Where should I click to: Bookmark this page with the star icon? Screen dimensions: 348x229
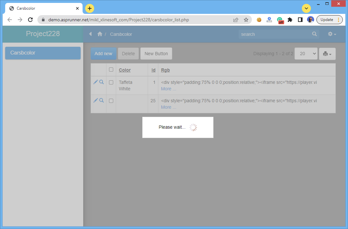(246, 20)
